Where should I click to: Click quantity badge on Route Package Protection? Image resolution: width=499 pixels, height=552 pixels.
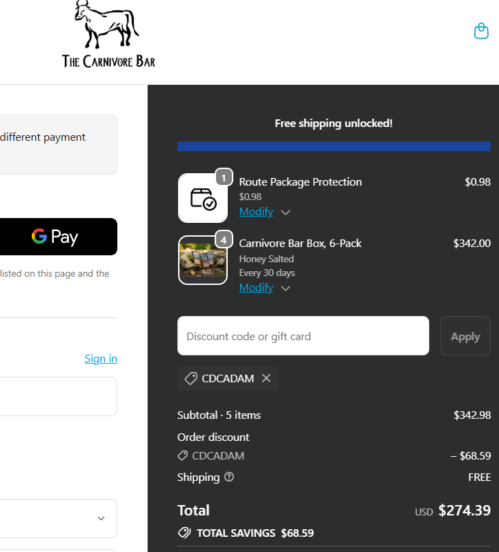pyautogui.click(x=224, y=177)
